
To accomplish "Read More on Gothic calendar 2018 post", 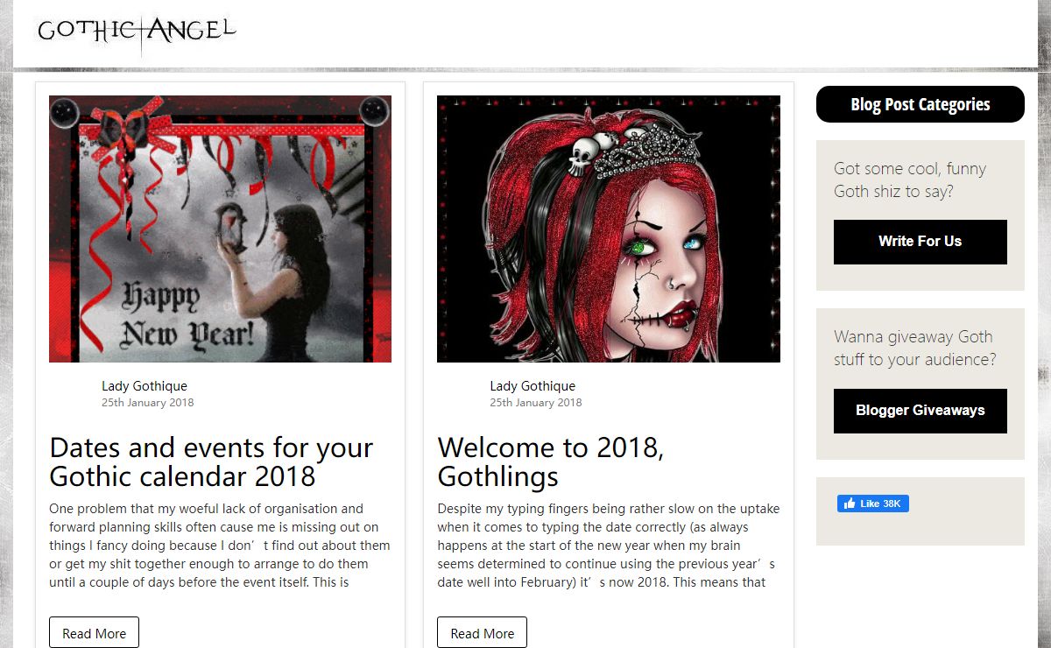I will pos(94,633).
